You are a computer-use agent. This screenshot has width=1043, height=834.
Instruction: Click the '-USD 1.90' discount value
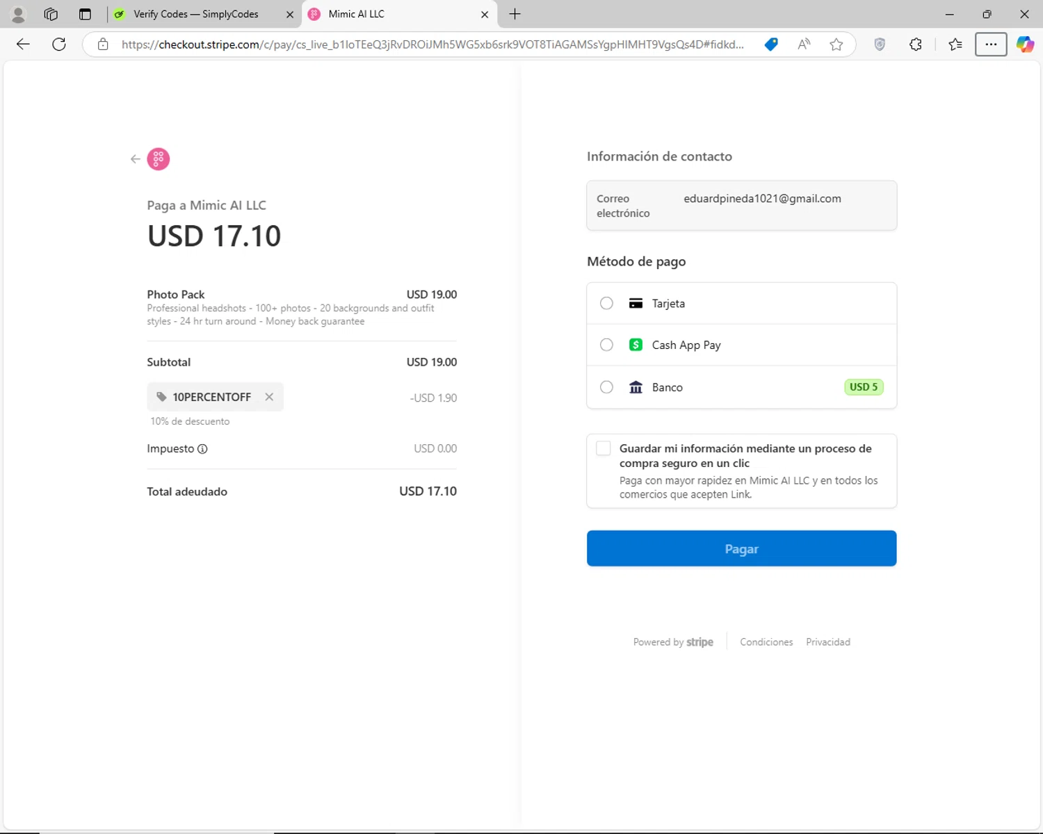click(x=433, y=398)
